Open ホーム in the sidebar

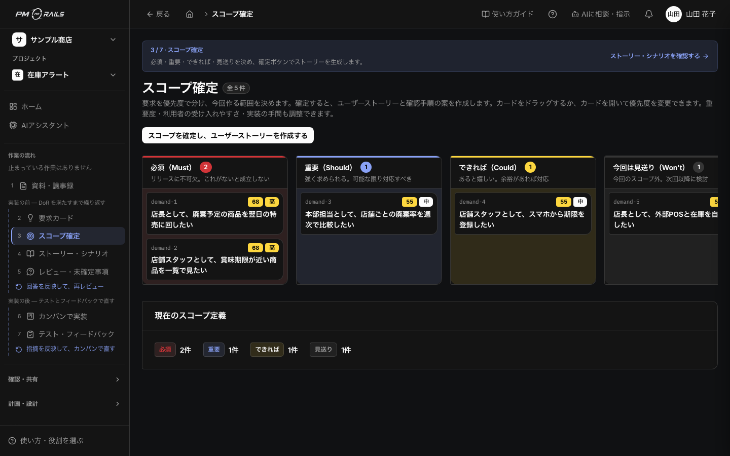coord(64,106)
